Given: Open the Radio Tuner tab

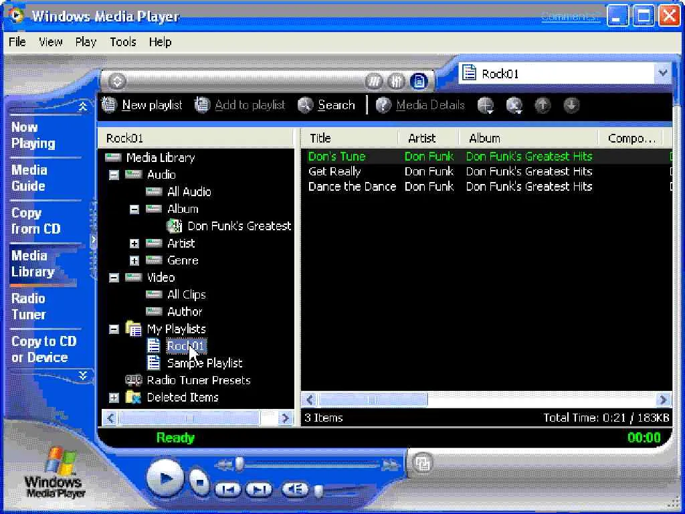Looking at the screenshot, I should (29, 307).
